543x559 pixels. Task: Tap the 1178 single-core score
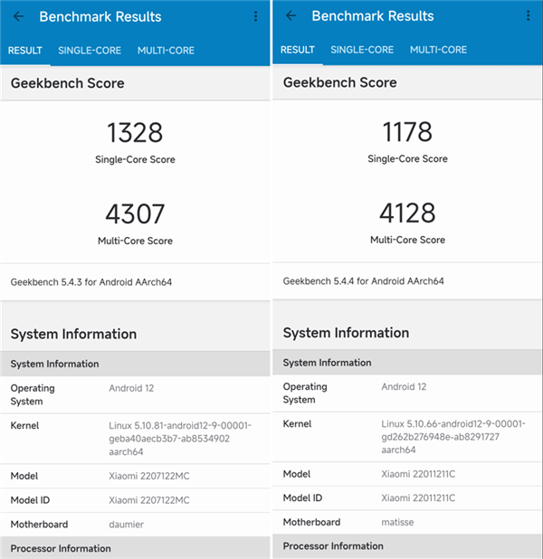(x=407, y=132)
